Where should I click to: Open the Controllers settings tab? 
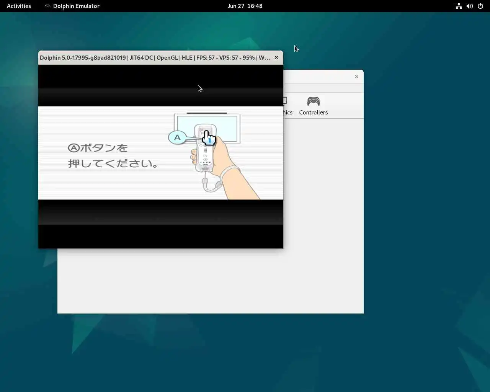313,106
